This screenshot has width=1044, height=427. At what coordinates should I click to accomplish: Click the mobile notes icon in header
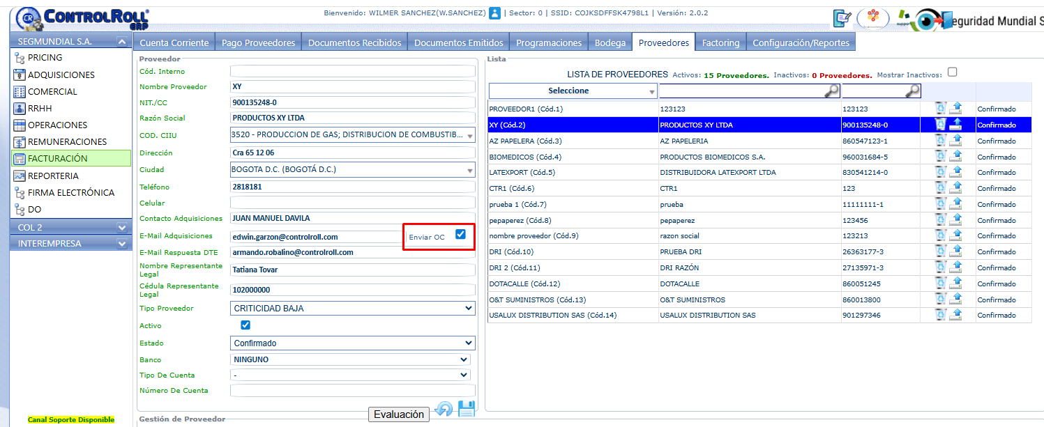click(842, 19)
